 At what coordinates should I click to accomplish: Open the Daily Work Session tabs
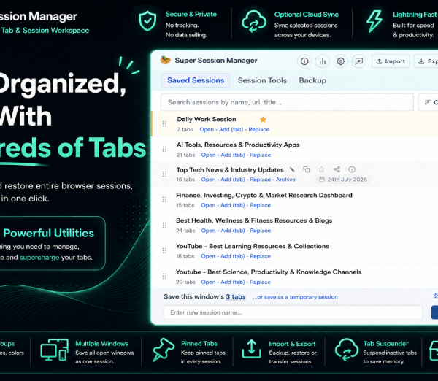click(x=207, y=130)
